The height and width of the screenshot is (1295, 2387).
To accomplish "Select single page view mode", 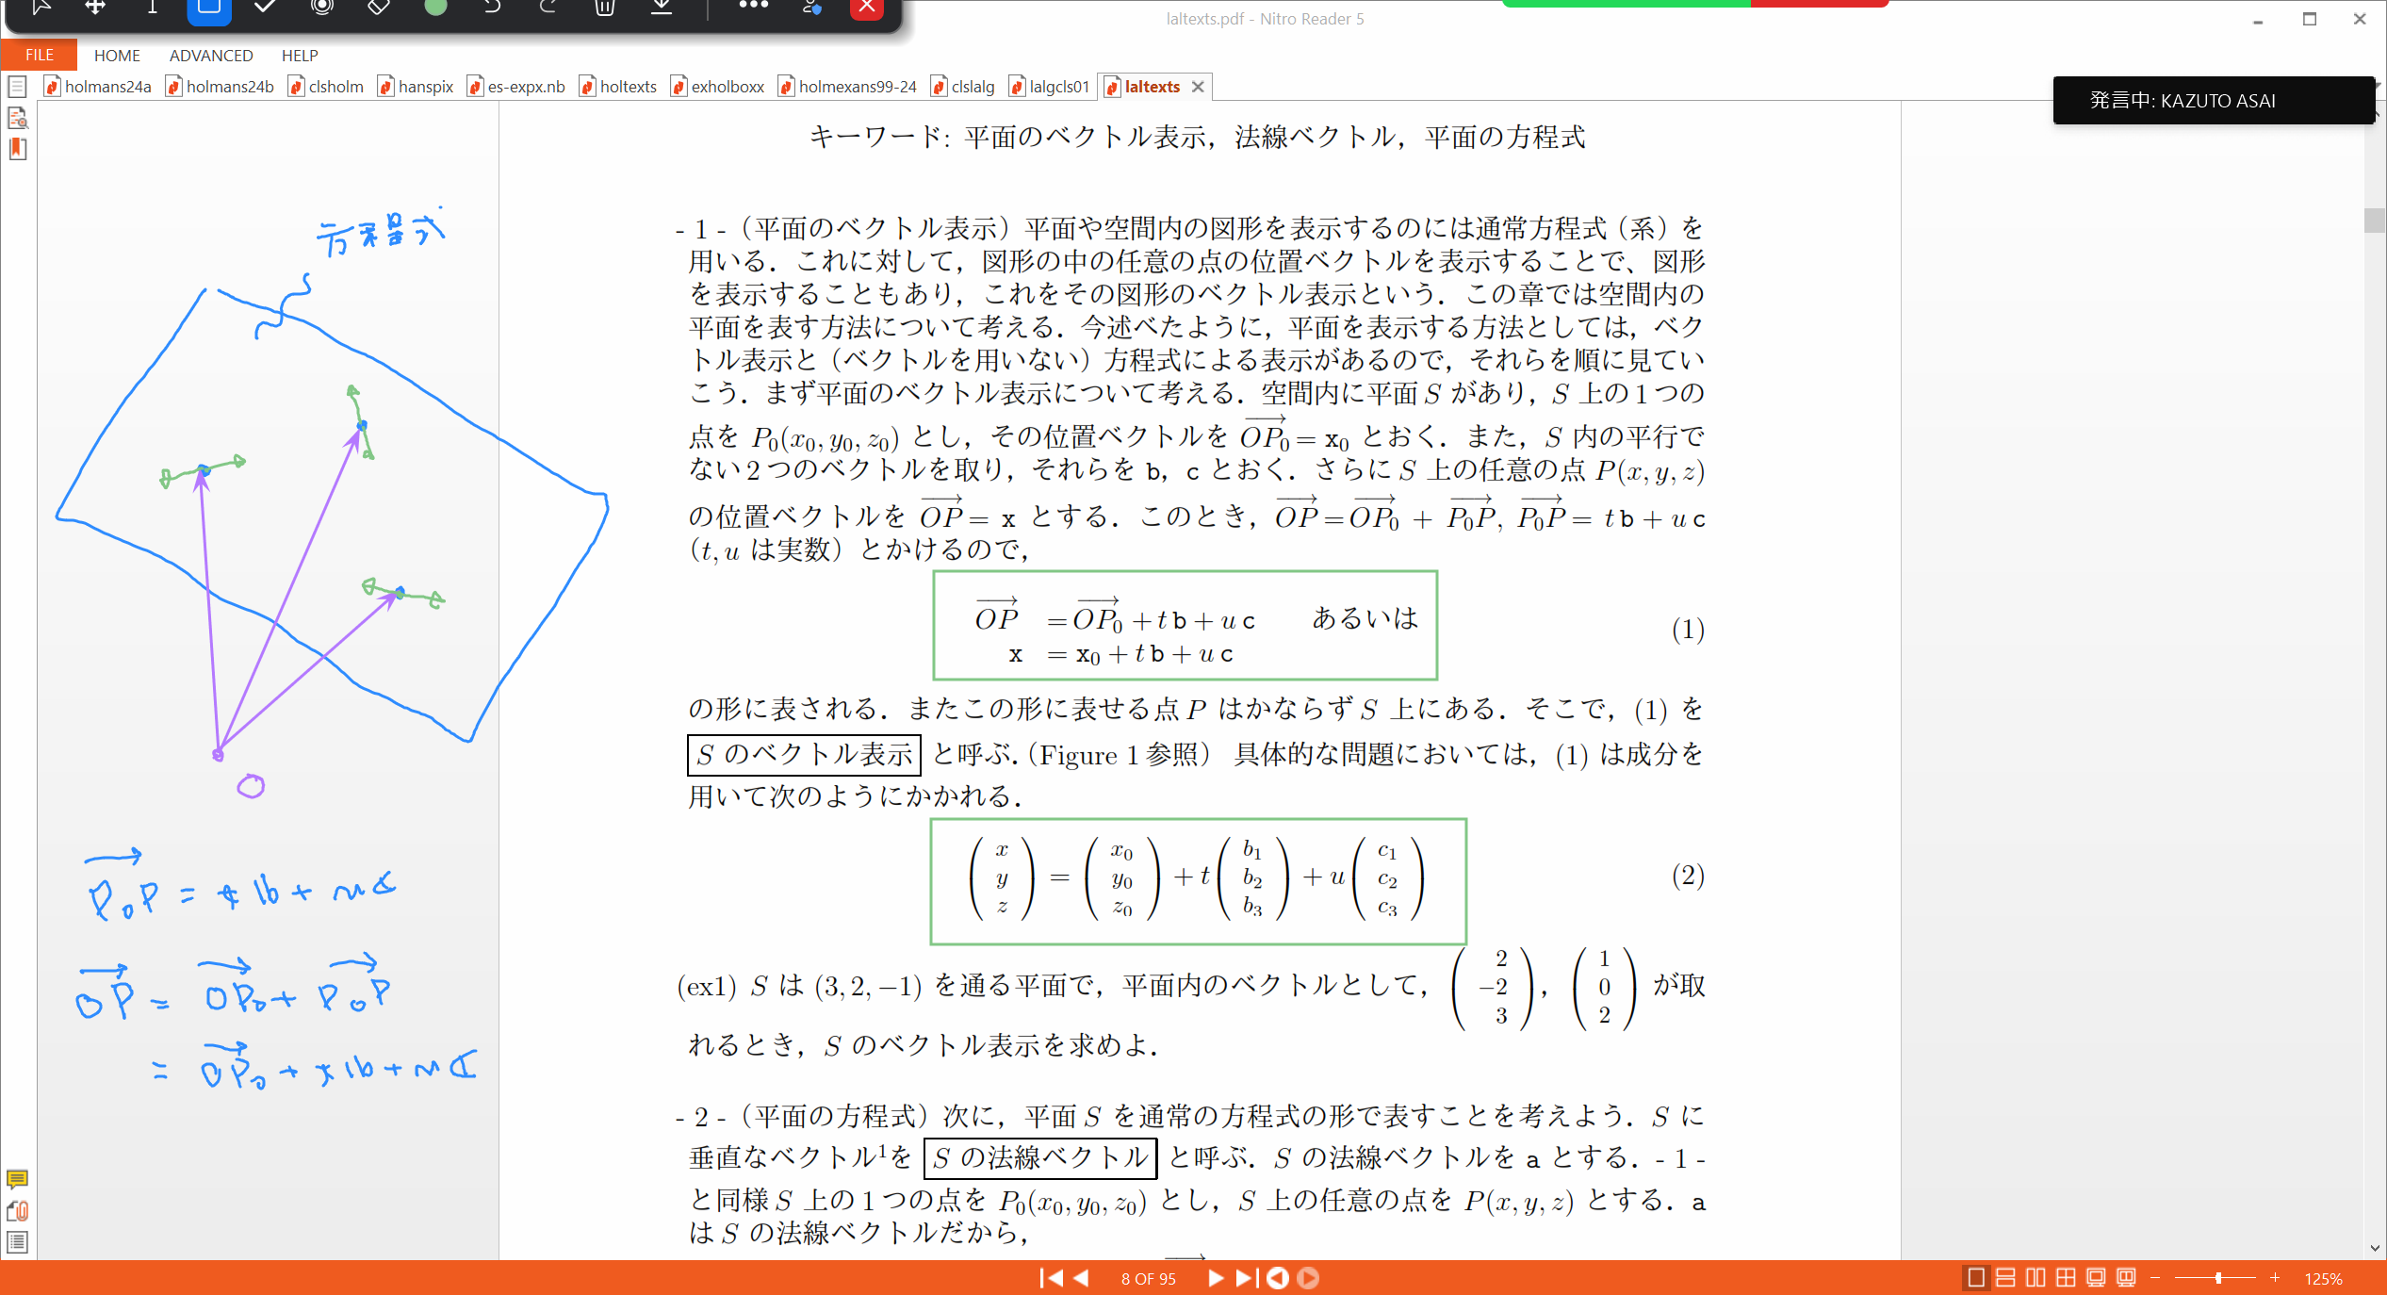I will tap(1976, 1278).
